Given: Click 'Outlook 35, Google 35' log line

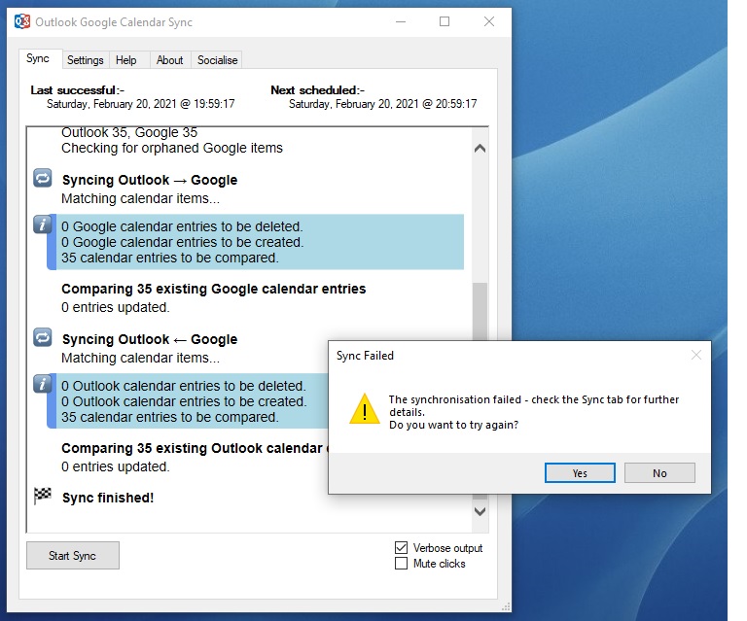Looking at the screenshot, I should coord(129,133).
